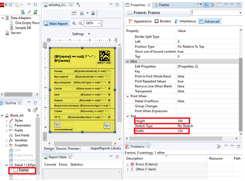Click the Transparent property false value

(x=181, y=91)
